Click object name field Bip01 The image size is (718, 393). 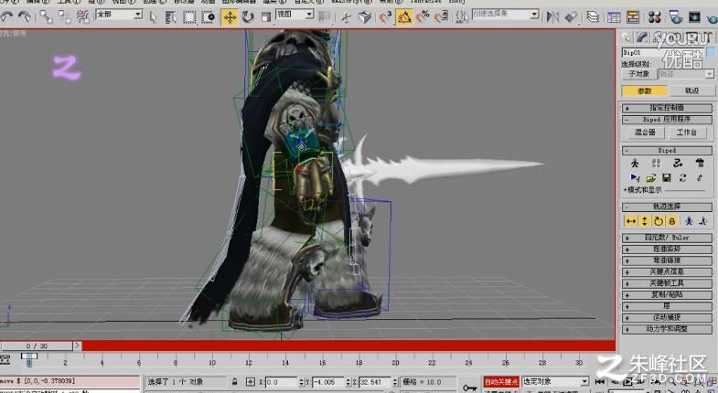pos(662,53)
